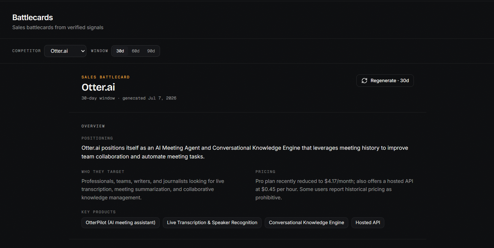Click the POSITIONING label

[97, 138]
